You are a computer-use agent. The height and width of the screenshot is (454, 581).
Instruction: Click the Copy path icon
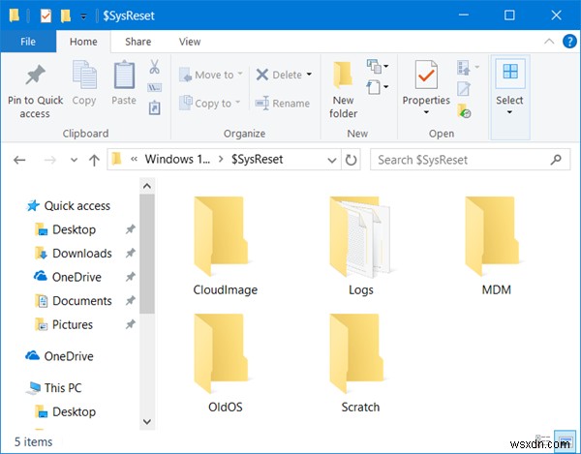[155, 88]
